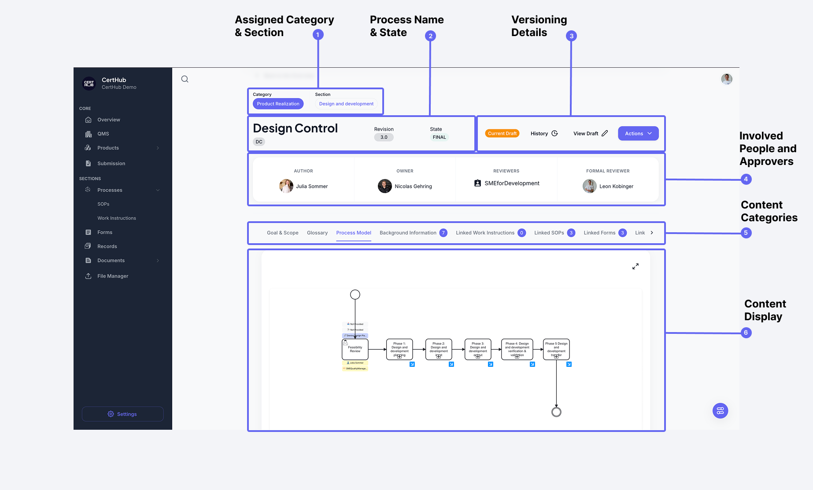
Task: Open QMS from the sidebar icon
Action: click(x=89, y=133)
